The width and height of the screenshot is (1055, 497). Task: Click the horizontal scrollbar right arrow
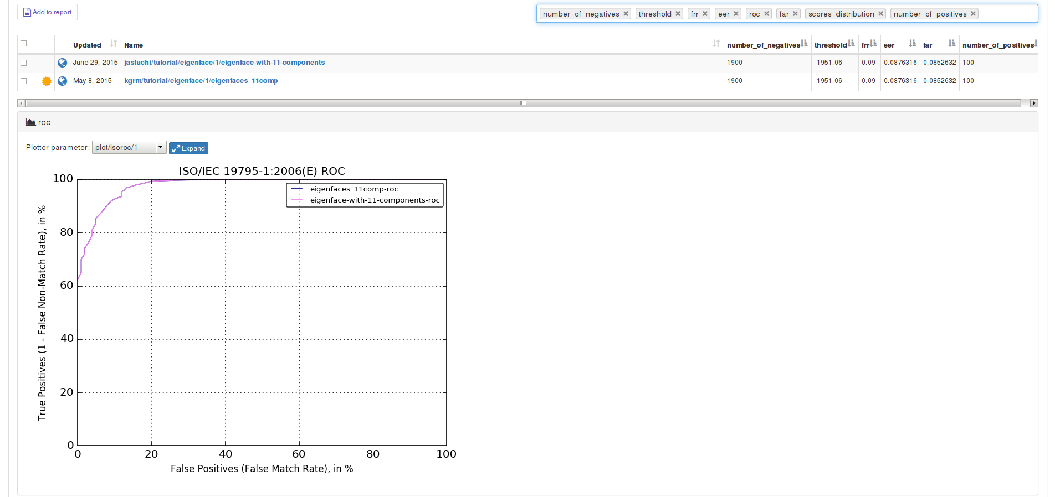coord(1034,103)
